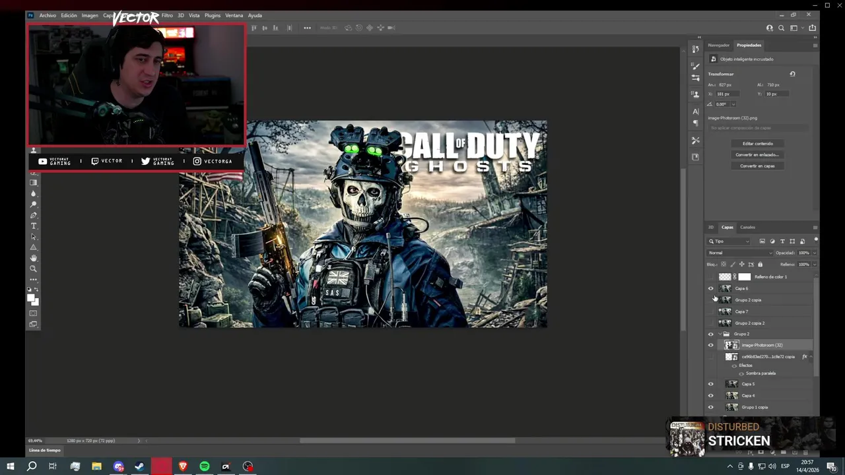Open rotation angle dropdown in Properties

(733, 104)
